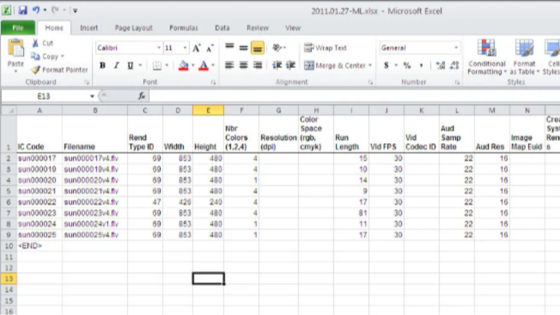
Task: Click the Increase Font Size icon
Action: pyautogui.click(x=197, y=48)
